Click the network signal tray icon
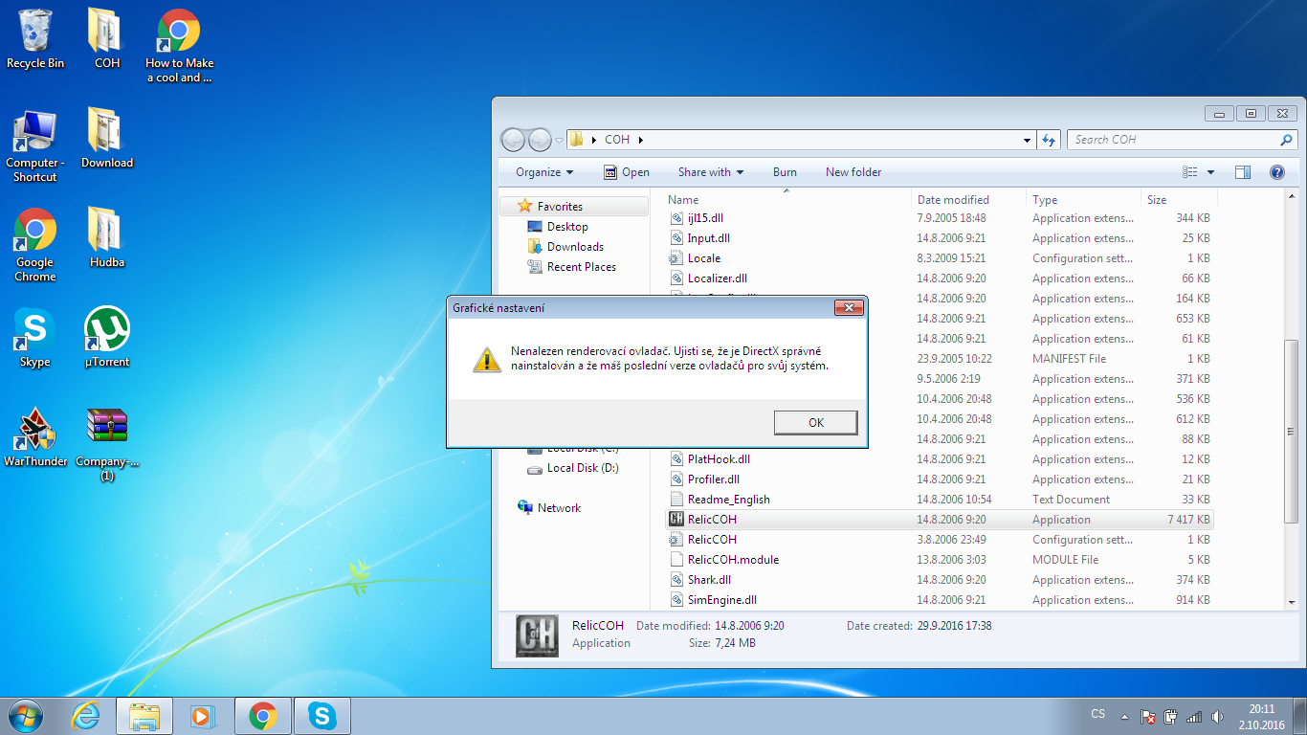Viewport: 1307px width, 735px height. point(1194,716)
